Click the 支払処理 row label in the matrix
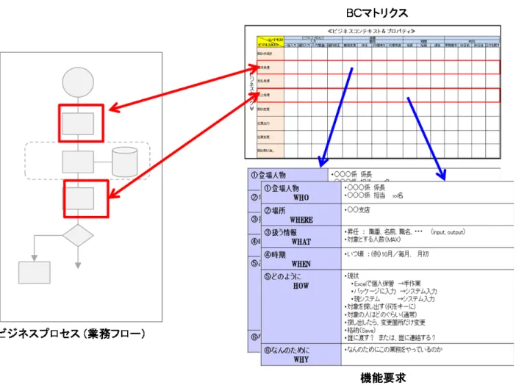 click(x=263, y=81)
